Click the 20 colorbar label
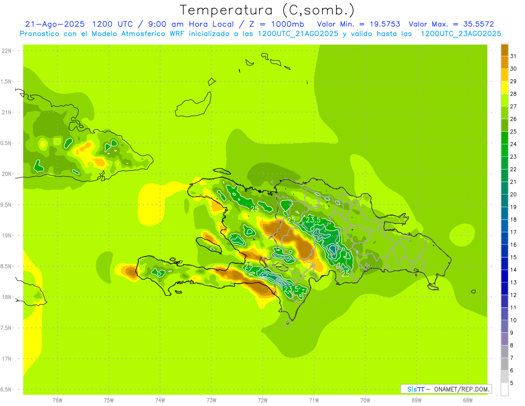Viewport: 525px width, 406px height. [x=513, y=194]
